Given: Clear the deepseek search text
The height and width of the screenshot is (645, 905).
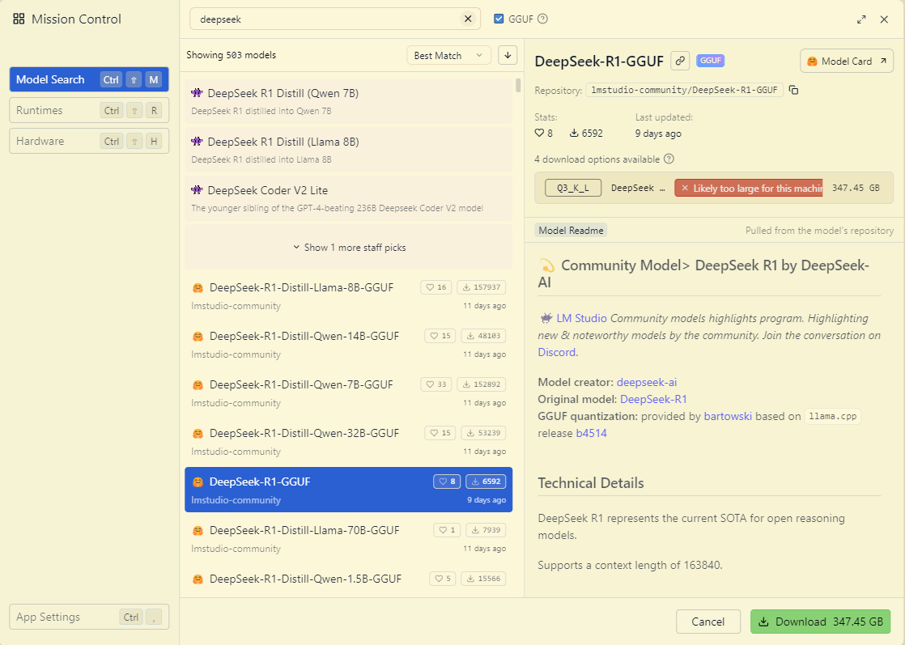Looking at the screenshot, I should pos(467,19).
